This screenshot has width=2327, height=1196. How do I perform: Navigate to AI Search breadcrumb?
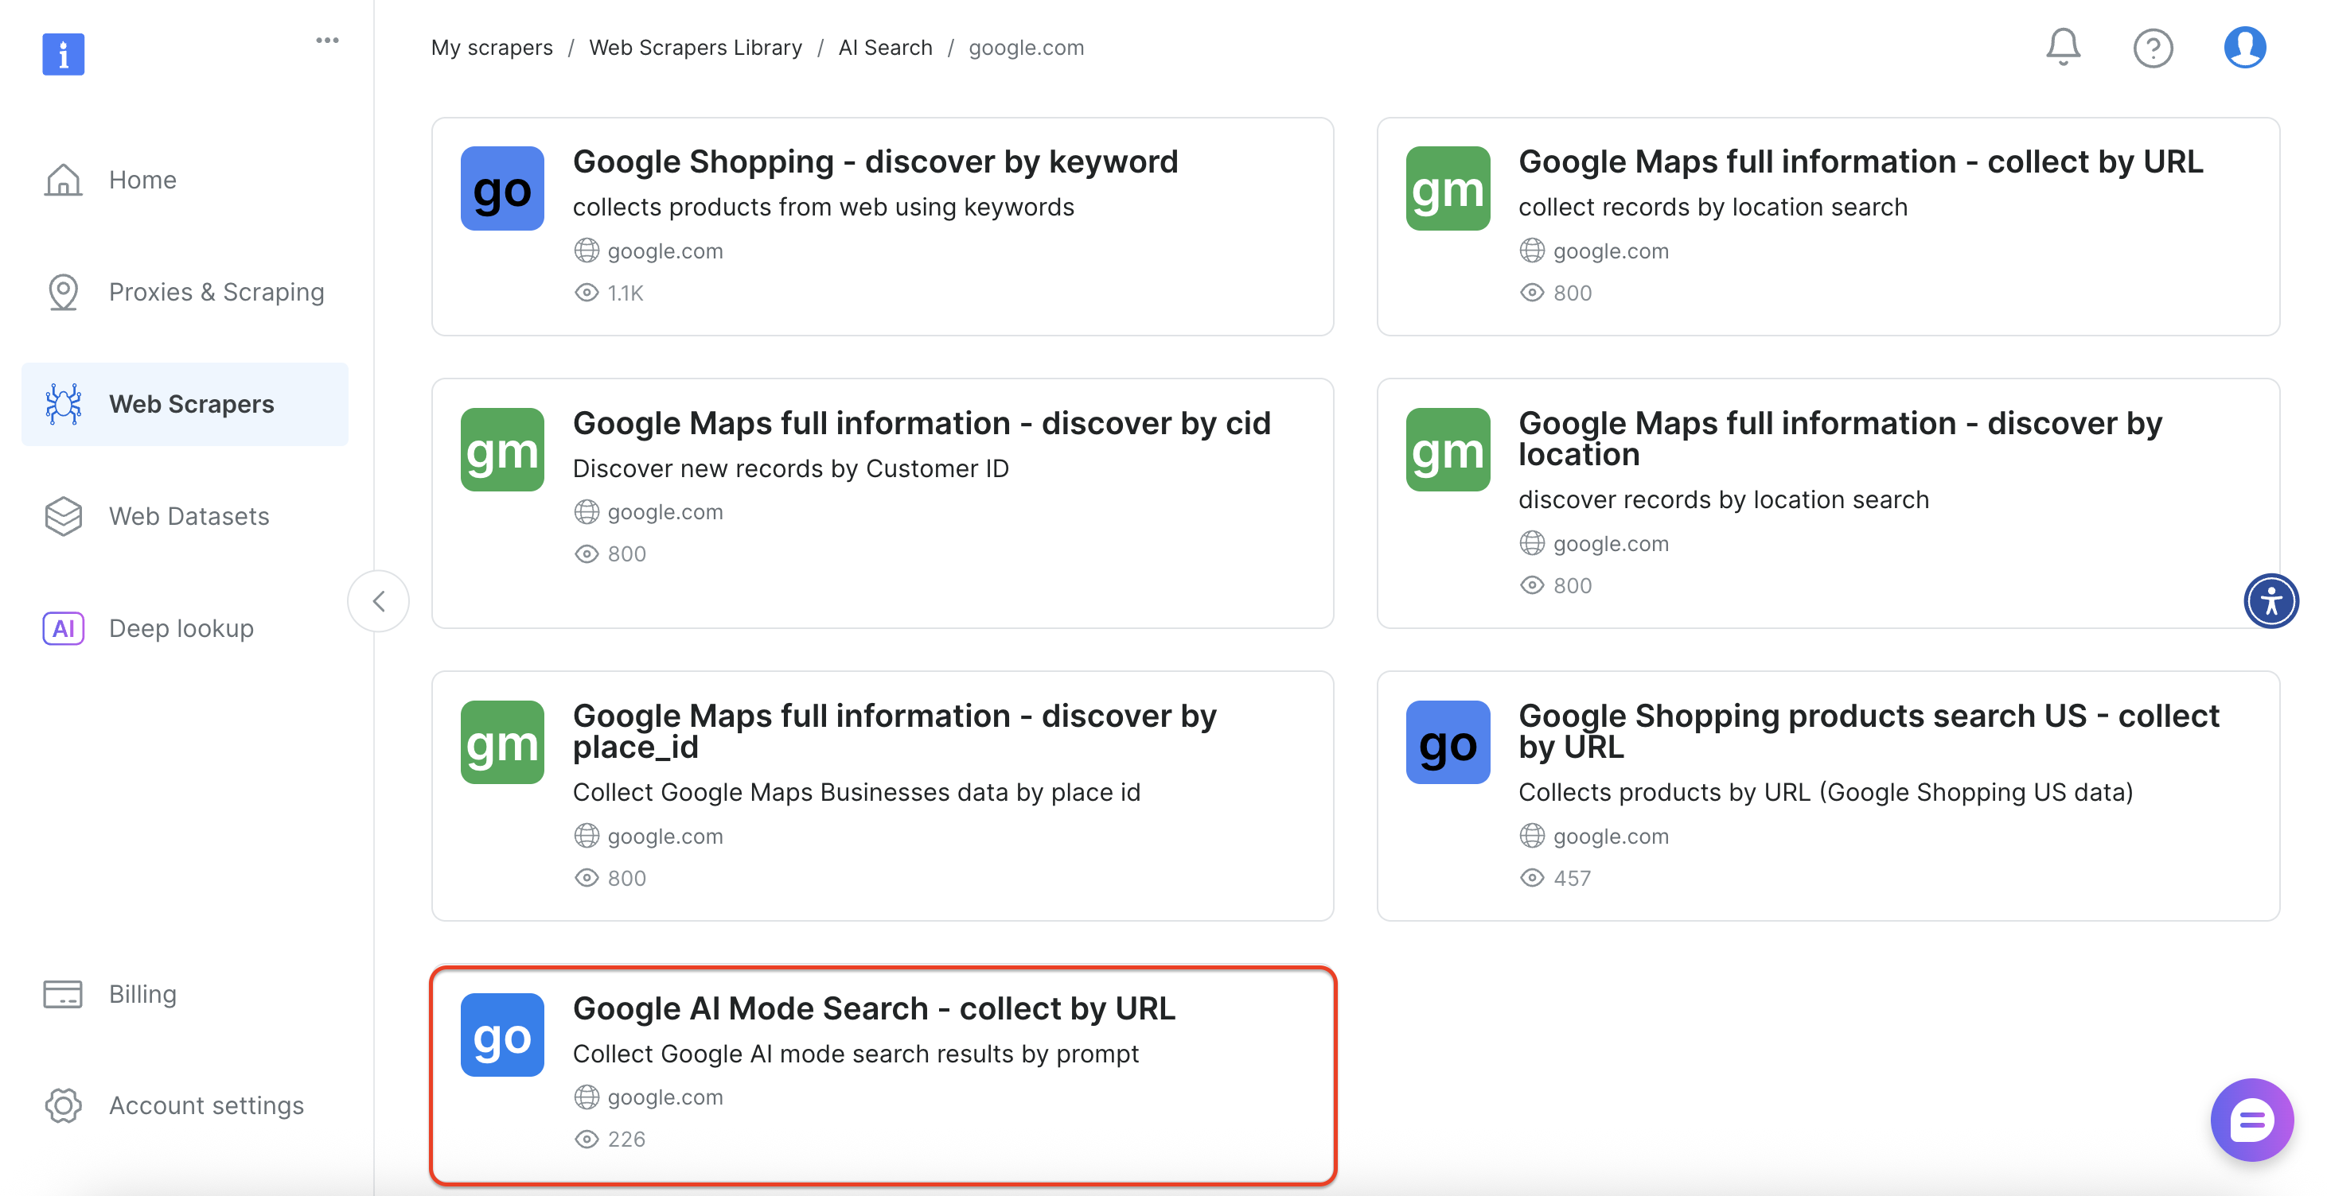point(885,47)
